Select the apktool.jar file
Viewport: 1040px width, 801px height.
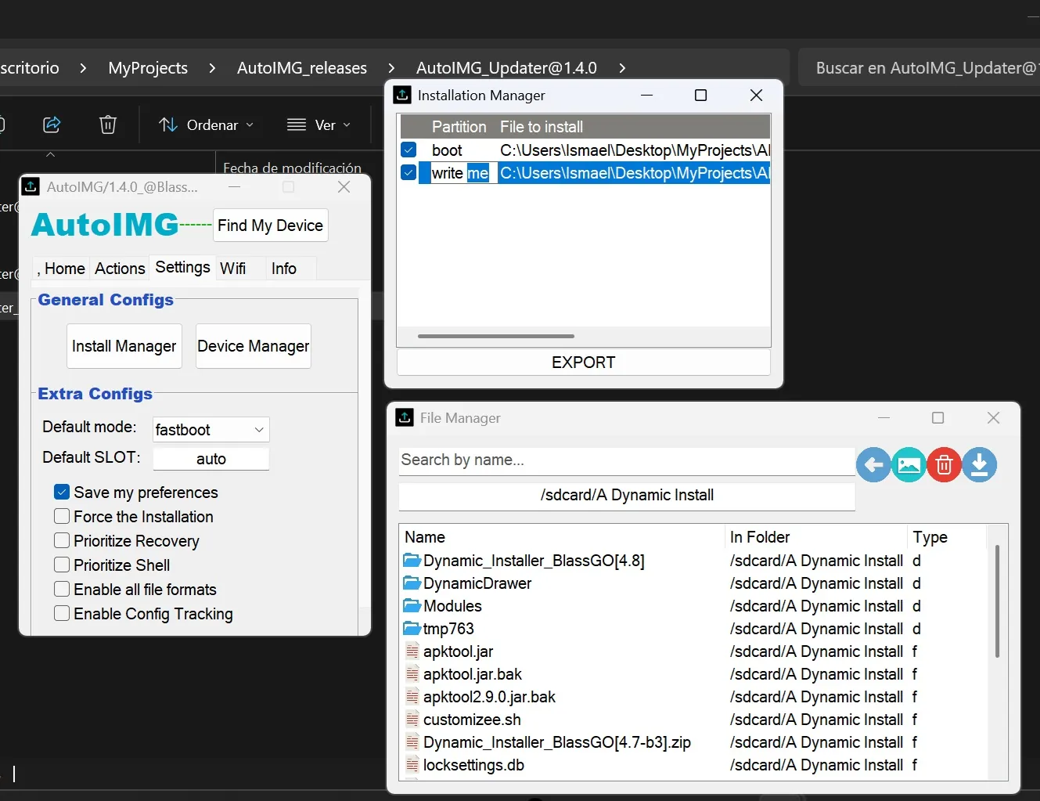coord(458,651)
